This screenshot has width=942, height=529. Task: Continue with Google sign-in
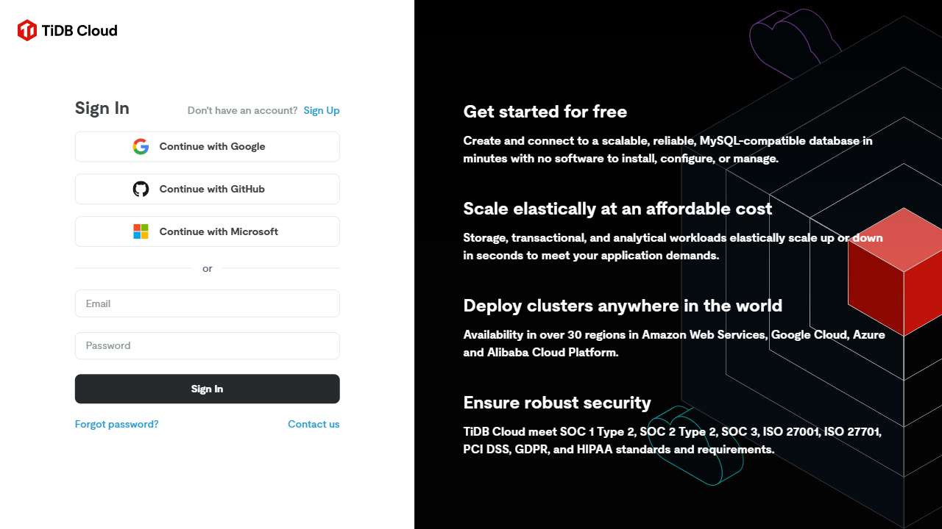207,146
